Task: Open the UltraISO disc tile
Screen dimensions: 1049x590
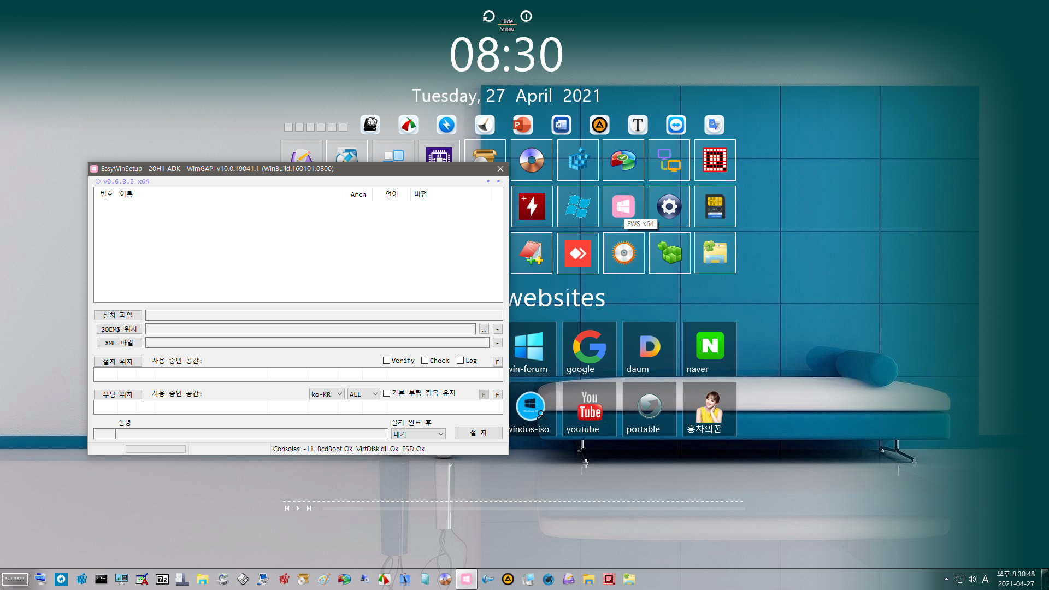Action: [532, 160]
